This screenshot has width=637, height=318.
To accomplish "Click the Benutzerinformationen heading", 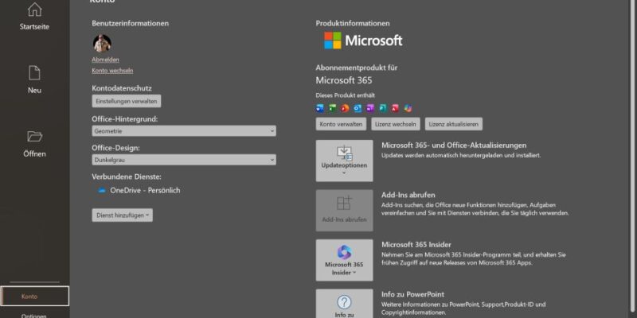I will (x=130, y=24).
